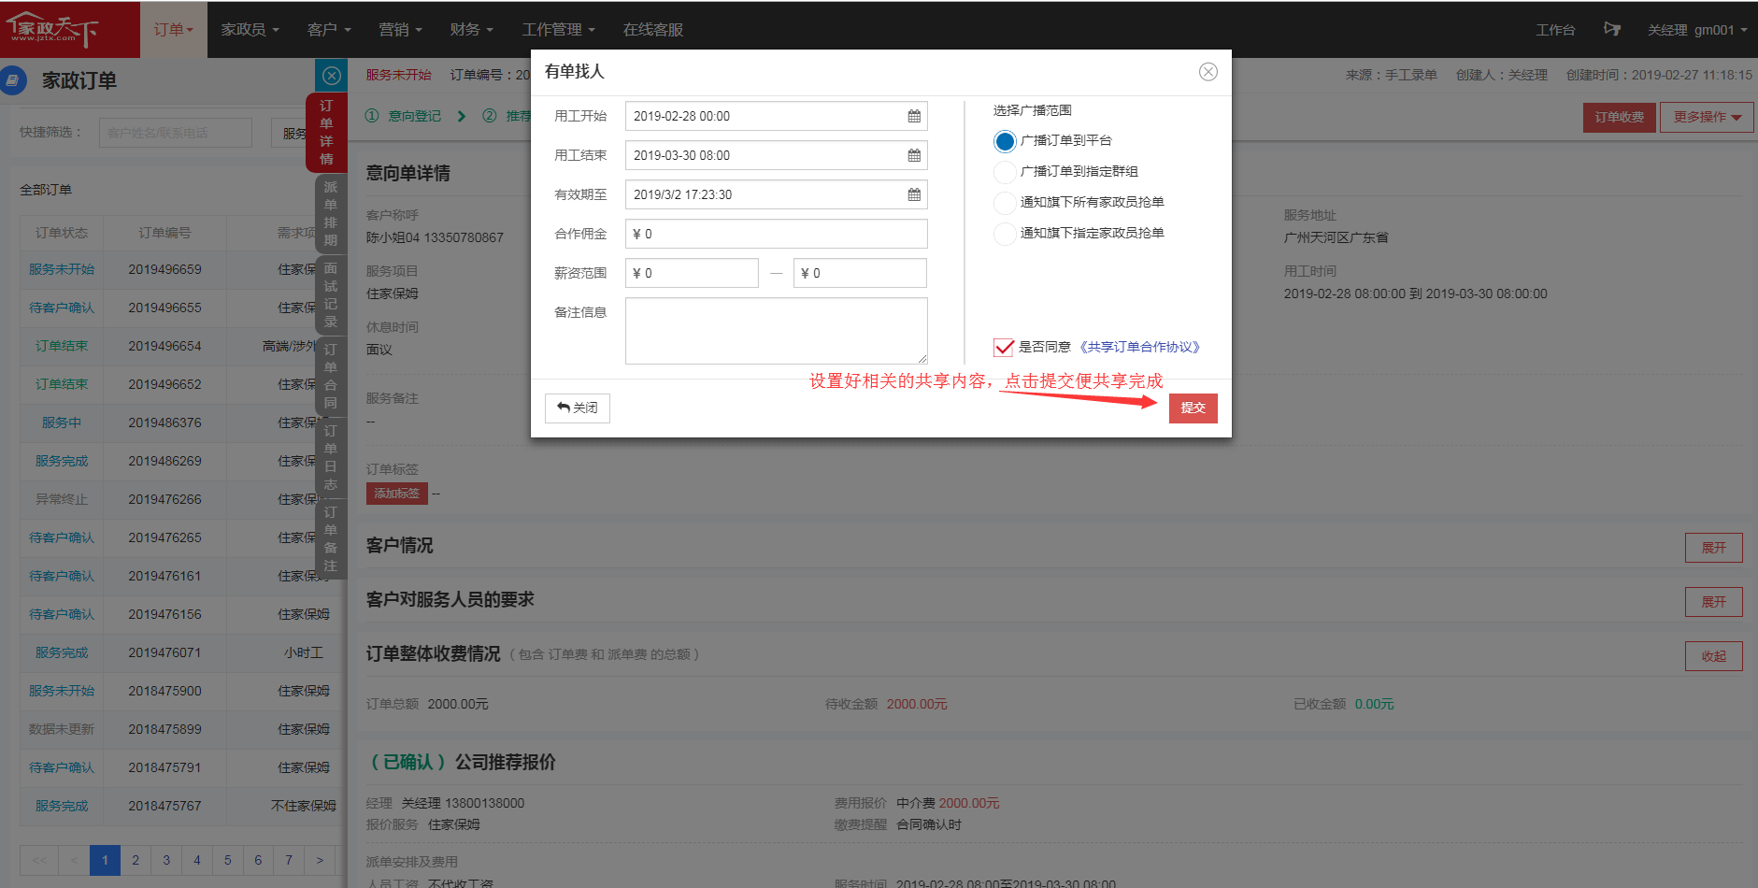Image resolution: width=1758 pixels, height=888 pixels.
Task: Close the 有单找人 dialog with X icon
Action: point(1208,72)
